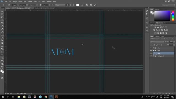Switch to the Swatches tab
This screenshot has width=176, height=99.
[157, 9]
